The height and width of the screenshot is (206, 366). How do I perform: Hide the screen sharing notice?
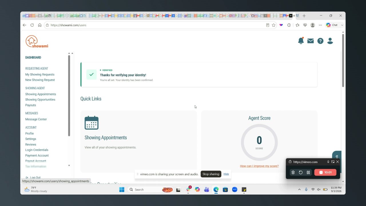point(226,174)
